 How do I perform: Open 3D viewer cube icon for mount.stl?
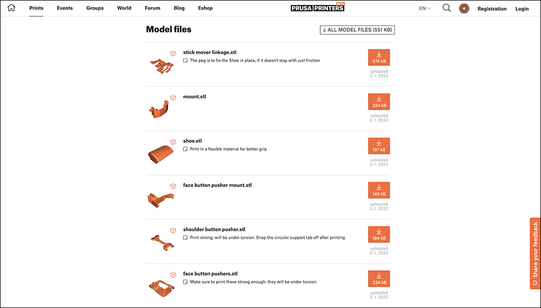173,97
